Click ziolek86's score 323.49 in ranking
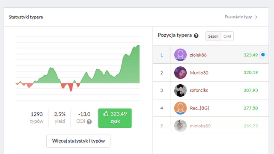This screenshot has width=274, height=154. pyautogui.click(x=250, y=55)
